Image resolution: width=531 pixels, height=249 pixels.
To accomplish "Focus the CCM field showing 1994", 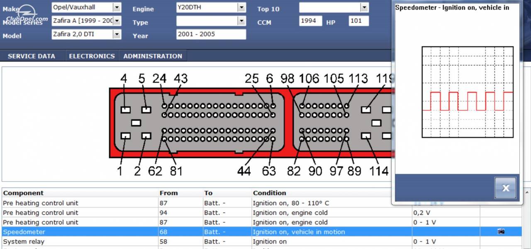I will 310,21.
